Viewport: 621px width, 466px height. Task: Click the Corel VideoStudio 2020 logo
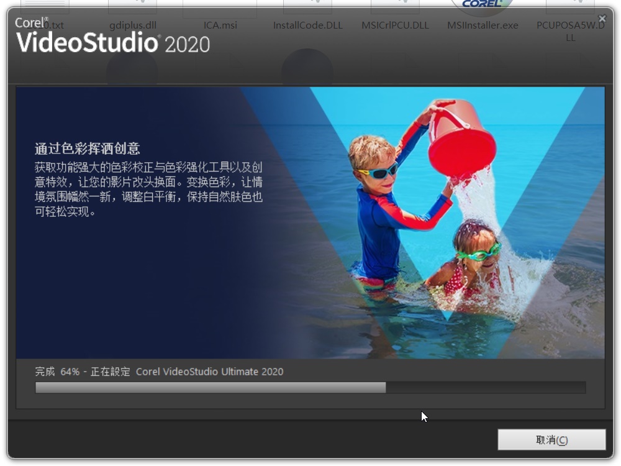coord(112,35)
